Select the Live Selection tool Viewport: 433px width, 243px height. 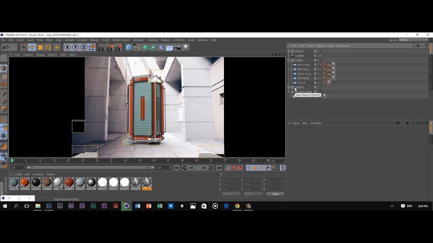click(24, 48)
